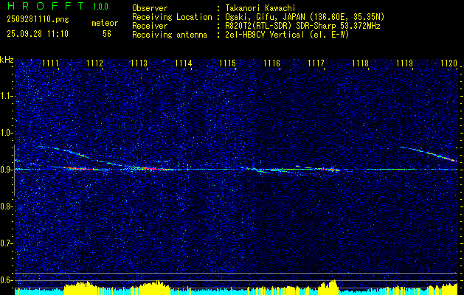Click the 1118 time marker
The width and height of the screenshot is (464, 295).
tap(361, 63)
